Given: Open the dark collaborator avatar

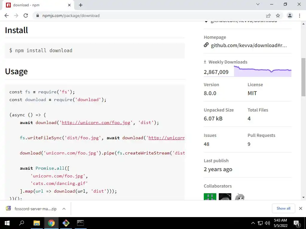Looking at the screenshot, I should tap(225, 197).
